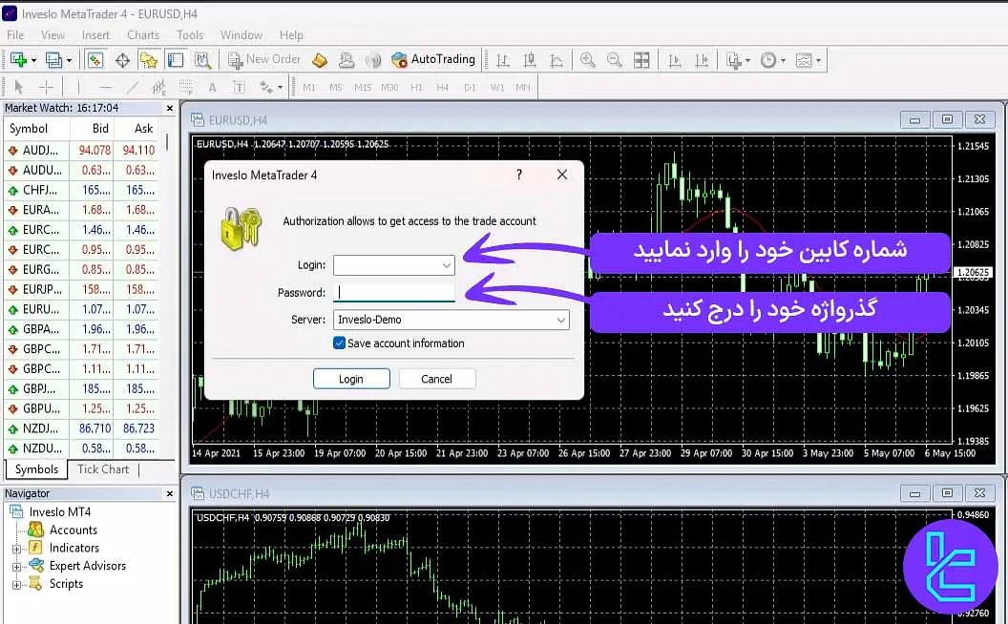Uncheck Save account information
This screenshot has width=1008, height=624.
(x=340, y=342)
